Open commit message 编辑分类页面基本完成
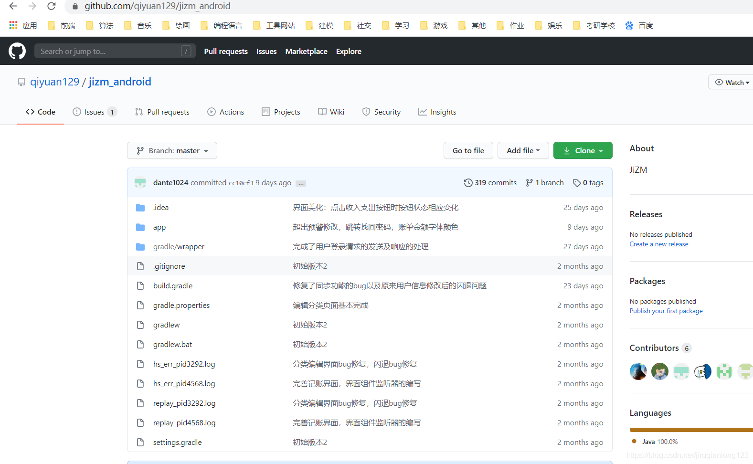Screen dimensions: 753x464 tap(330, 306)
